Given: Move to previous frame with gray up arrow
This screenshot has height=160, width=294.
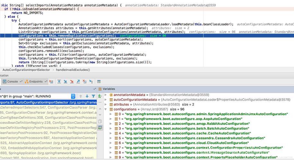Looking at the screenshot, I should (x=81, y=96).
